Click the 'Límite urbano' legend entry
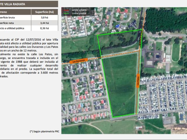Screen dimensions: 187x140 pos(79,10)
